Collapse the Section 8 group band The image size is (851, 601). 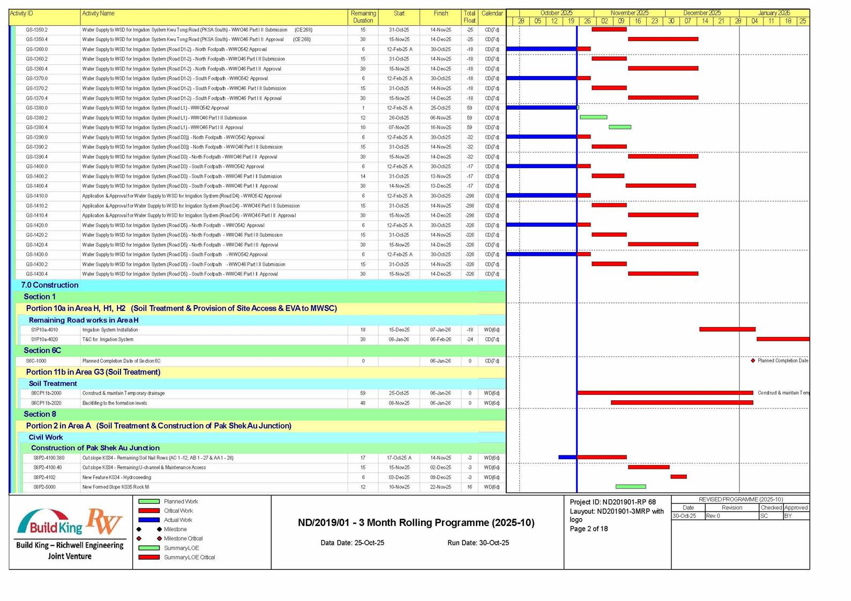point(40,414)
